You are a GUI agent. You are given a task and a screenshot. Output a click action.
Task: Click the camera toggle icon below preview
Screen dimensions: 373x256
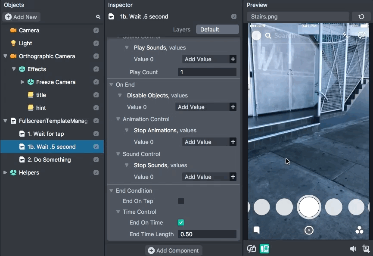252,249
